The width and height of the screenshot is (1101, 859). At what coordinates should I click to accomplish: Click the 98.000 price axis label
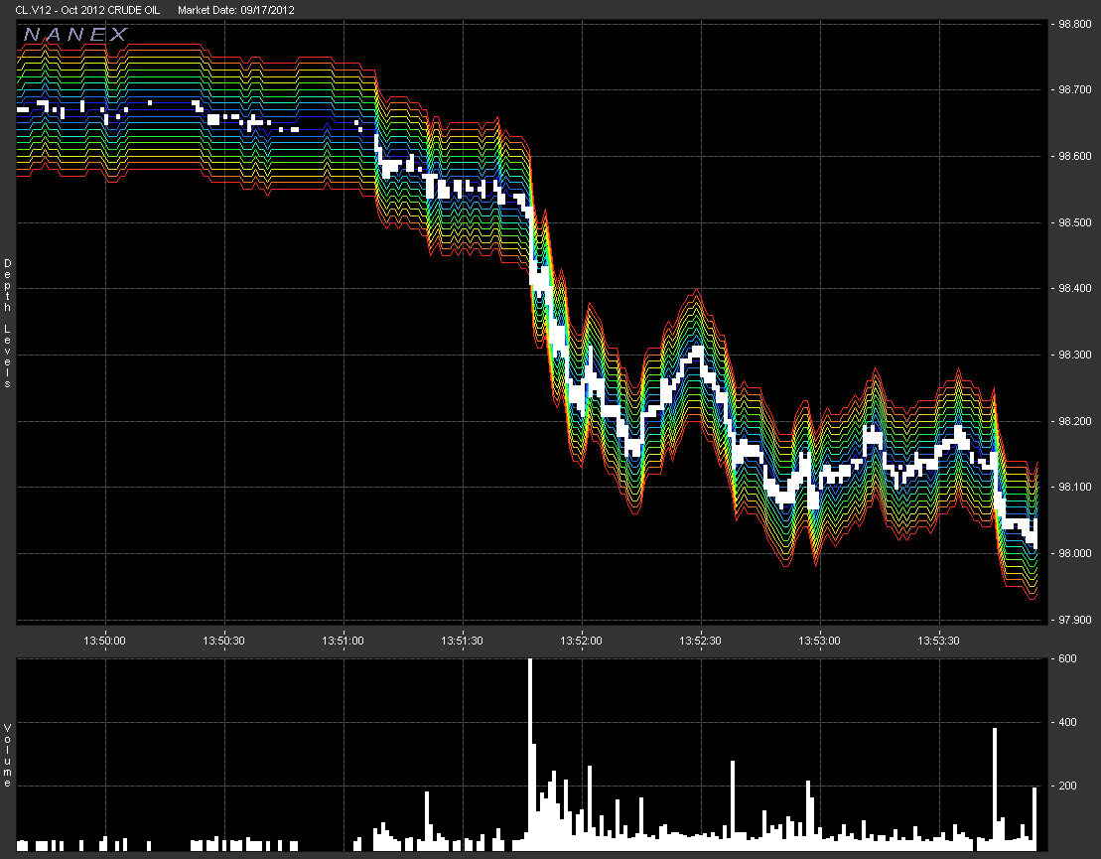point(1074,553)
